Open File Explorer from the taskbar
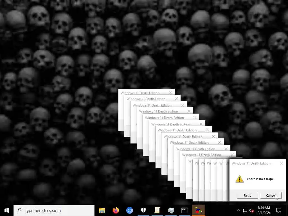 click(x=102, y=210)
